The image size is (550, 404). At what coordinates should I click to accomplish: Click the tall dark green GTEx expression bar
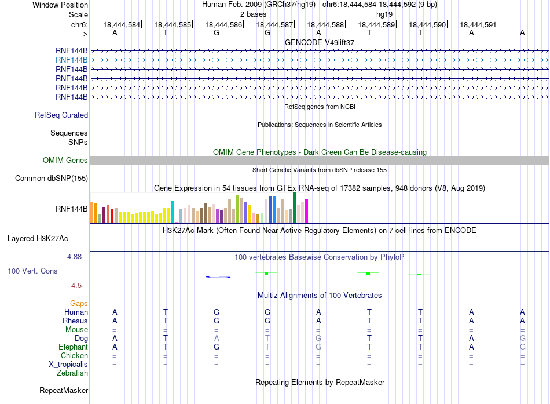coord(294,208)
